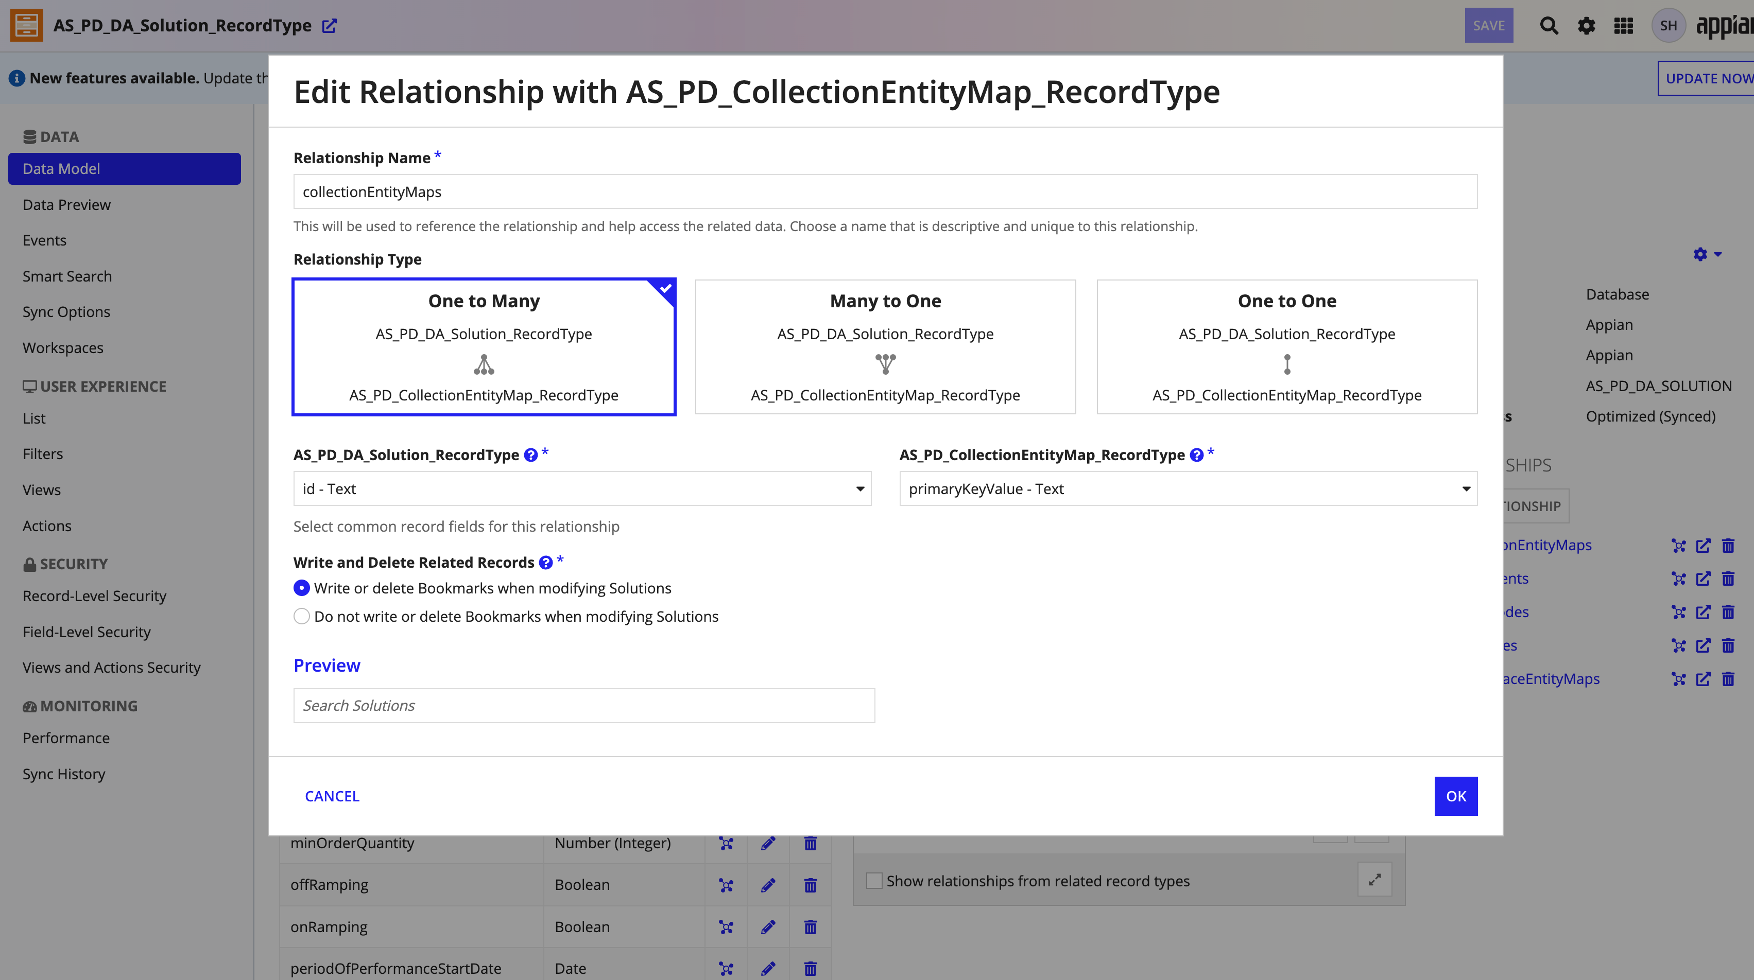Open Data Preview in the sidebar

(66, 205)
